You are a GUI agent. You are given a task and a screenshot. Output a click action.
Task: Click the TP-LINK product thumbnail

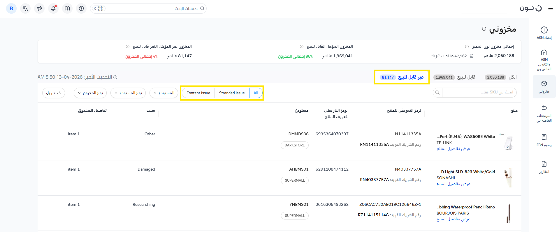point(508,143)
